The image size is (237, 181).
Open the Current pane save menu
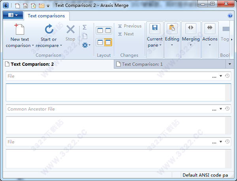[x=155, y=40]
